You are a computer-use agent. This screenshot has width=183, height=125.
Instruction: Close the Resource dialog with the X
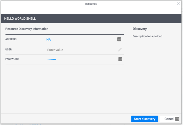click(178, 4)
